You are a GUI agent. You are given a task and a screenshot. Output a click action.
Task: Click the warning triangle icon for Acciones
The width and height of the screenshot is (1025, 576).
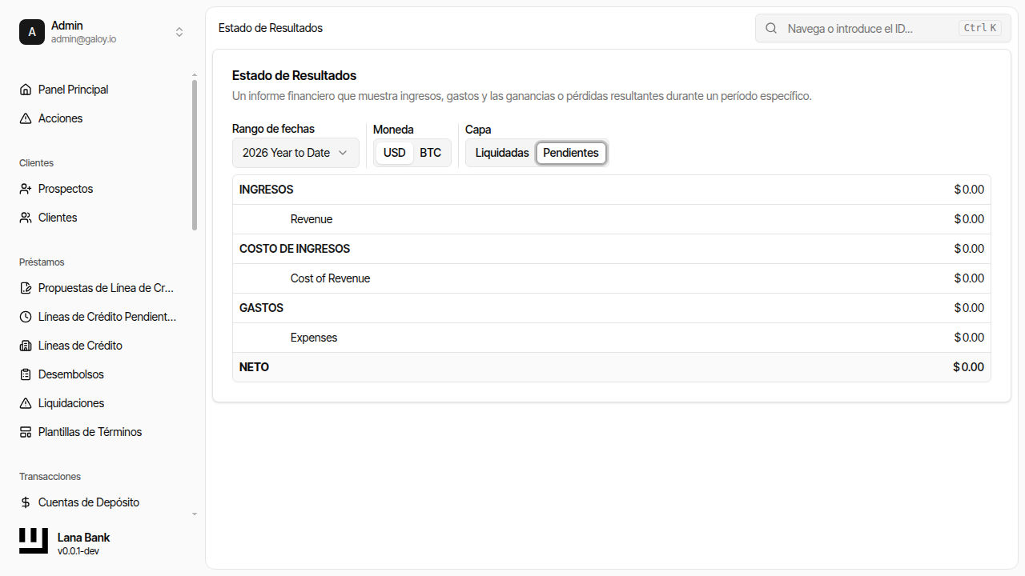(26, 118)
